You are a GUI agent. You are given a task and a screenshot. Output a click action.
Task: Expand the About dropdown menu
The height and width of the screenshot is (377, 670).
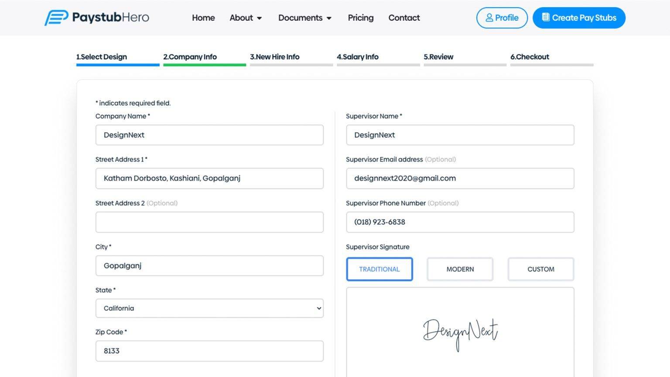tap(246, 18)
